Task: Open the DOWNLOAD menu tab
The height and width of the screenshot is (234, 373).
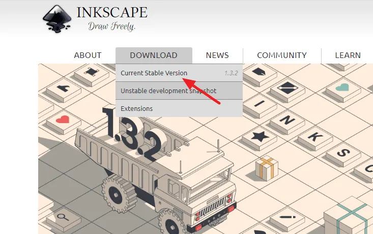Action: click(x=154, y=55)
